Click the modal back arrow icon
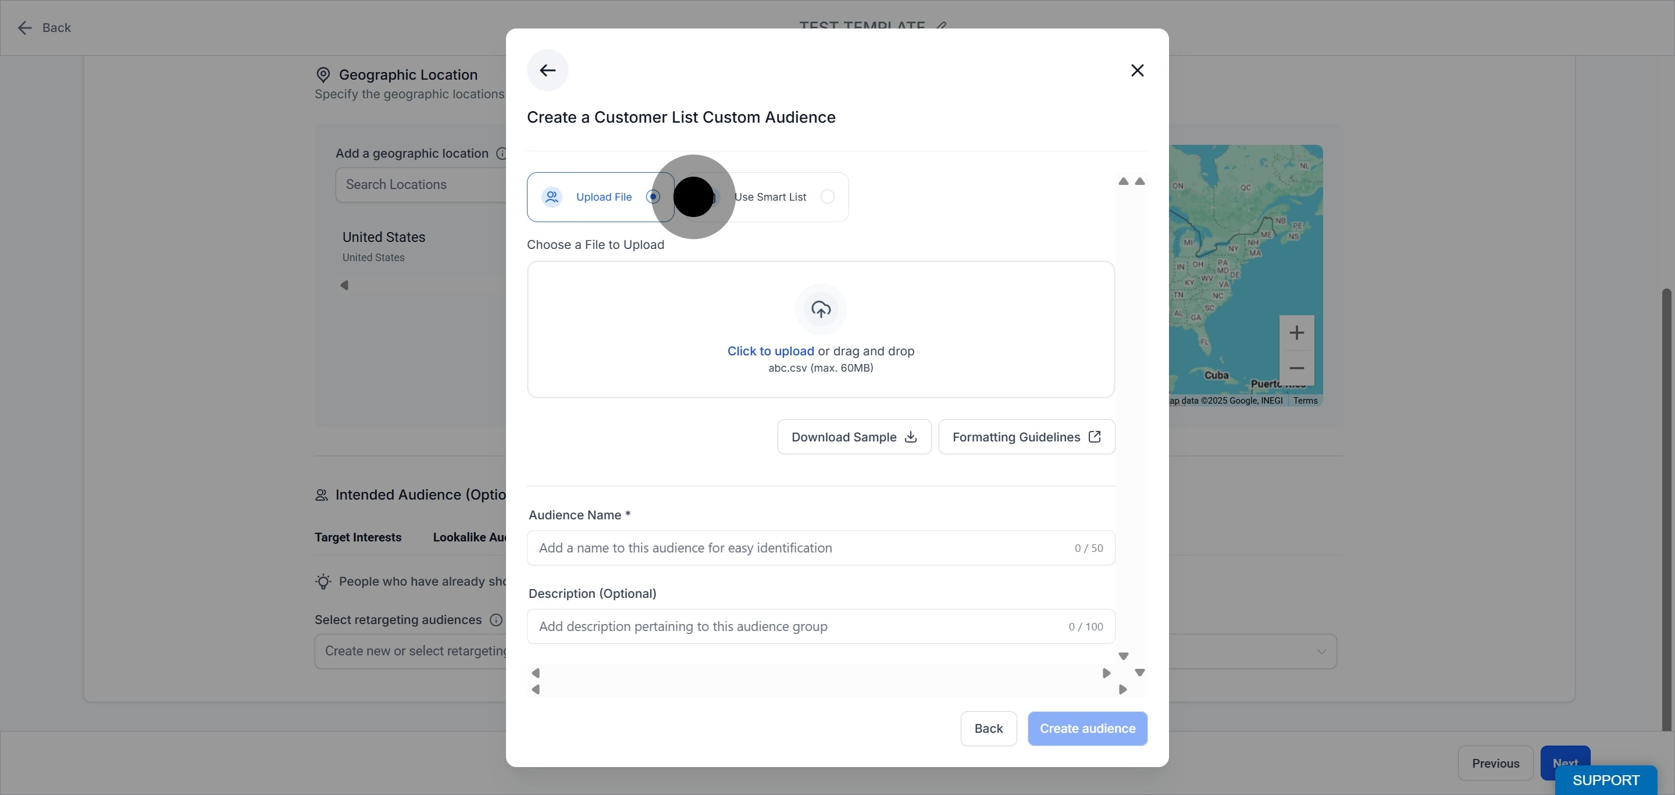1675x795 pixels. click(x=547, y=70)
